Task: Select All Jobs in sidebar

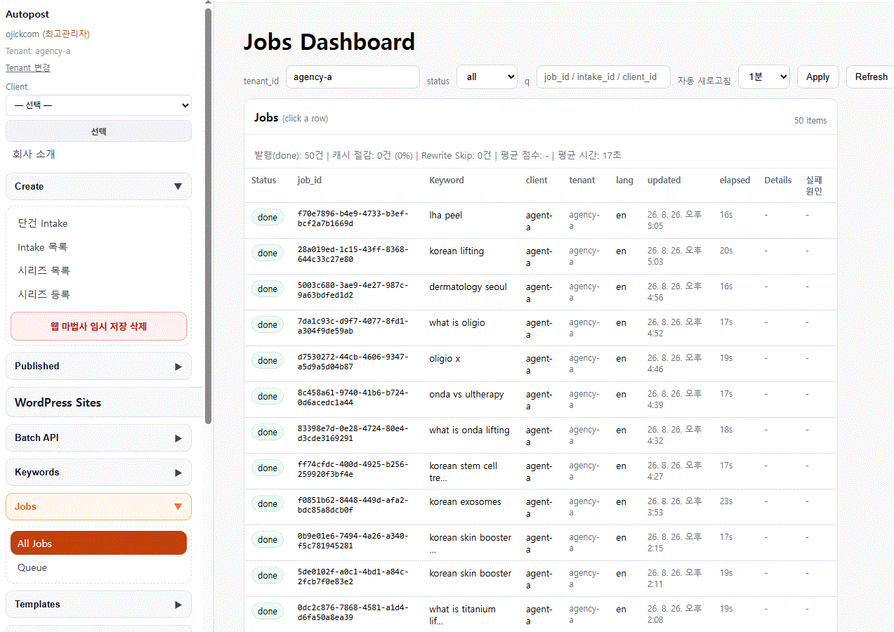Action: (x=98, y=543)
